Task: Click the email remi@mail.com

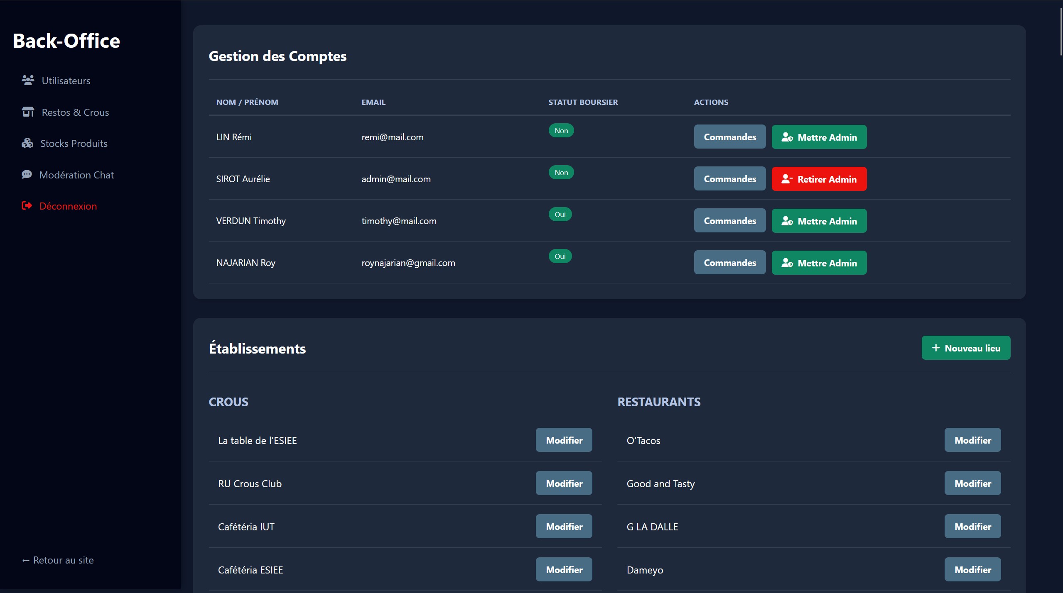Action: [393, 137]
